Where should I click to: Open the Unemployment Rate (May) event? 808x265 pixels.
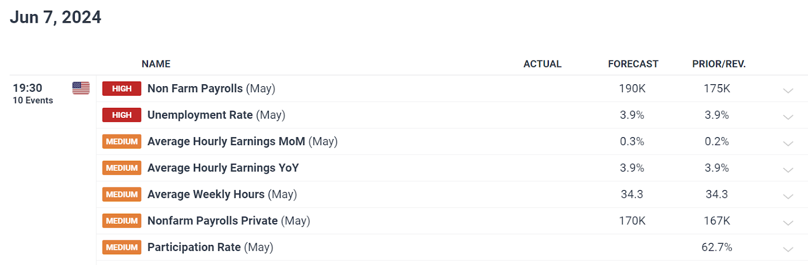coord(216,115)
